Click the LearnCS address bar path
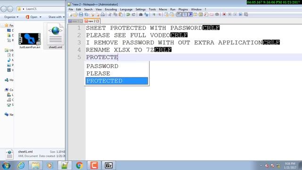 click(x=31, y=9)
